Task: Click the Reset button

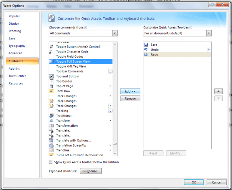Action: pyautogui.click(x=153, y=153)
